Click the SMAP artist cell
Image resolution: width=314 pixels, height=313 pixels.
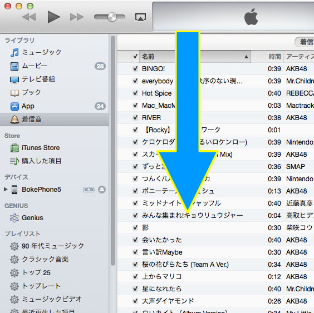(296, 167)
